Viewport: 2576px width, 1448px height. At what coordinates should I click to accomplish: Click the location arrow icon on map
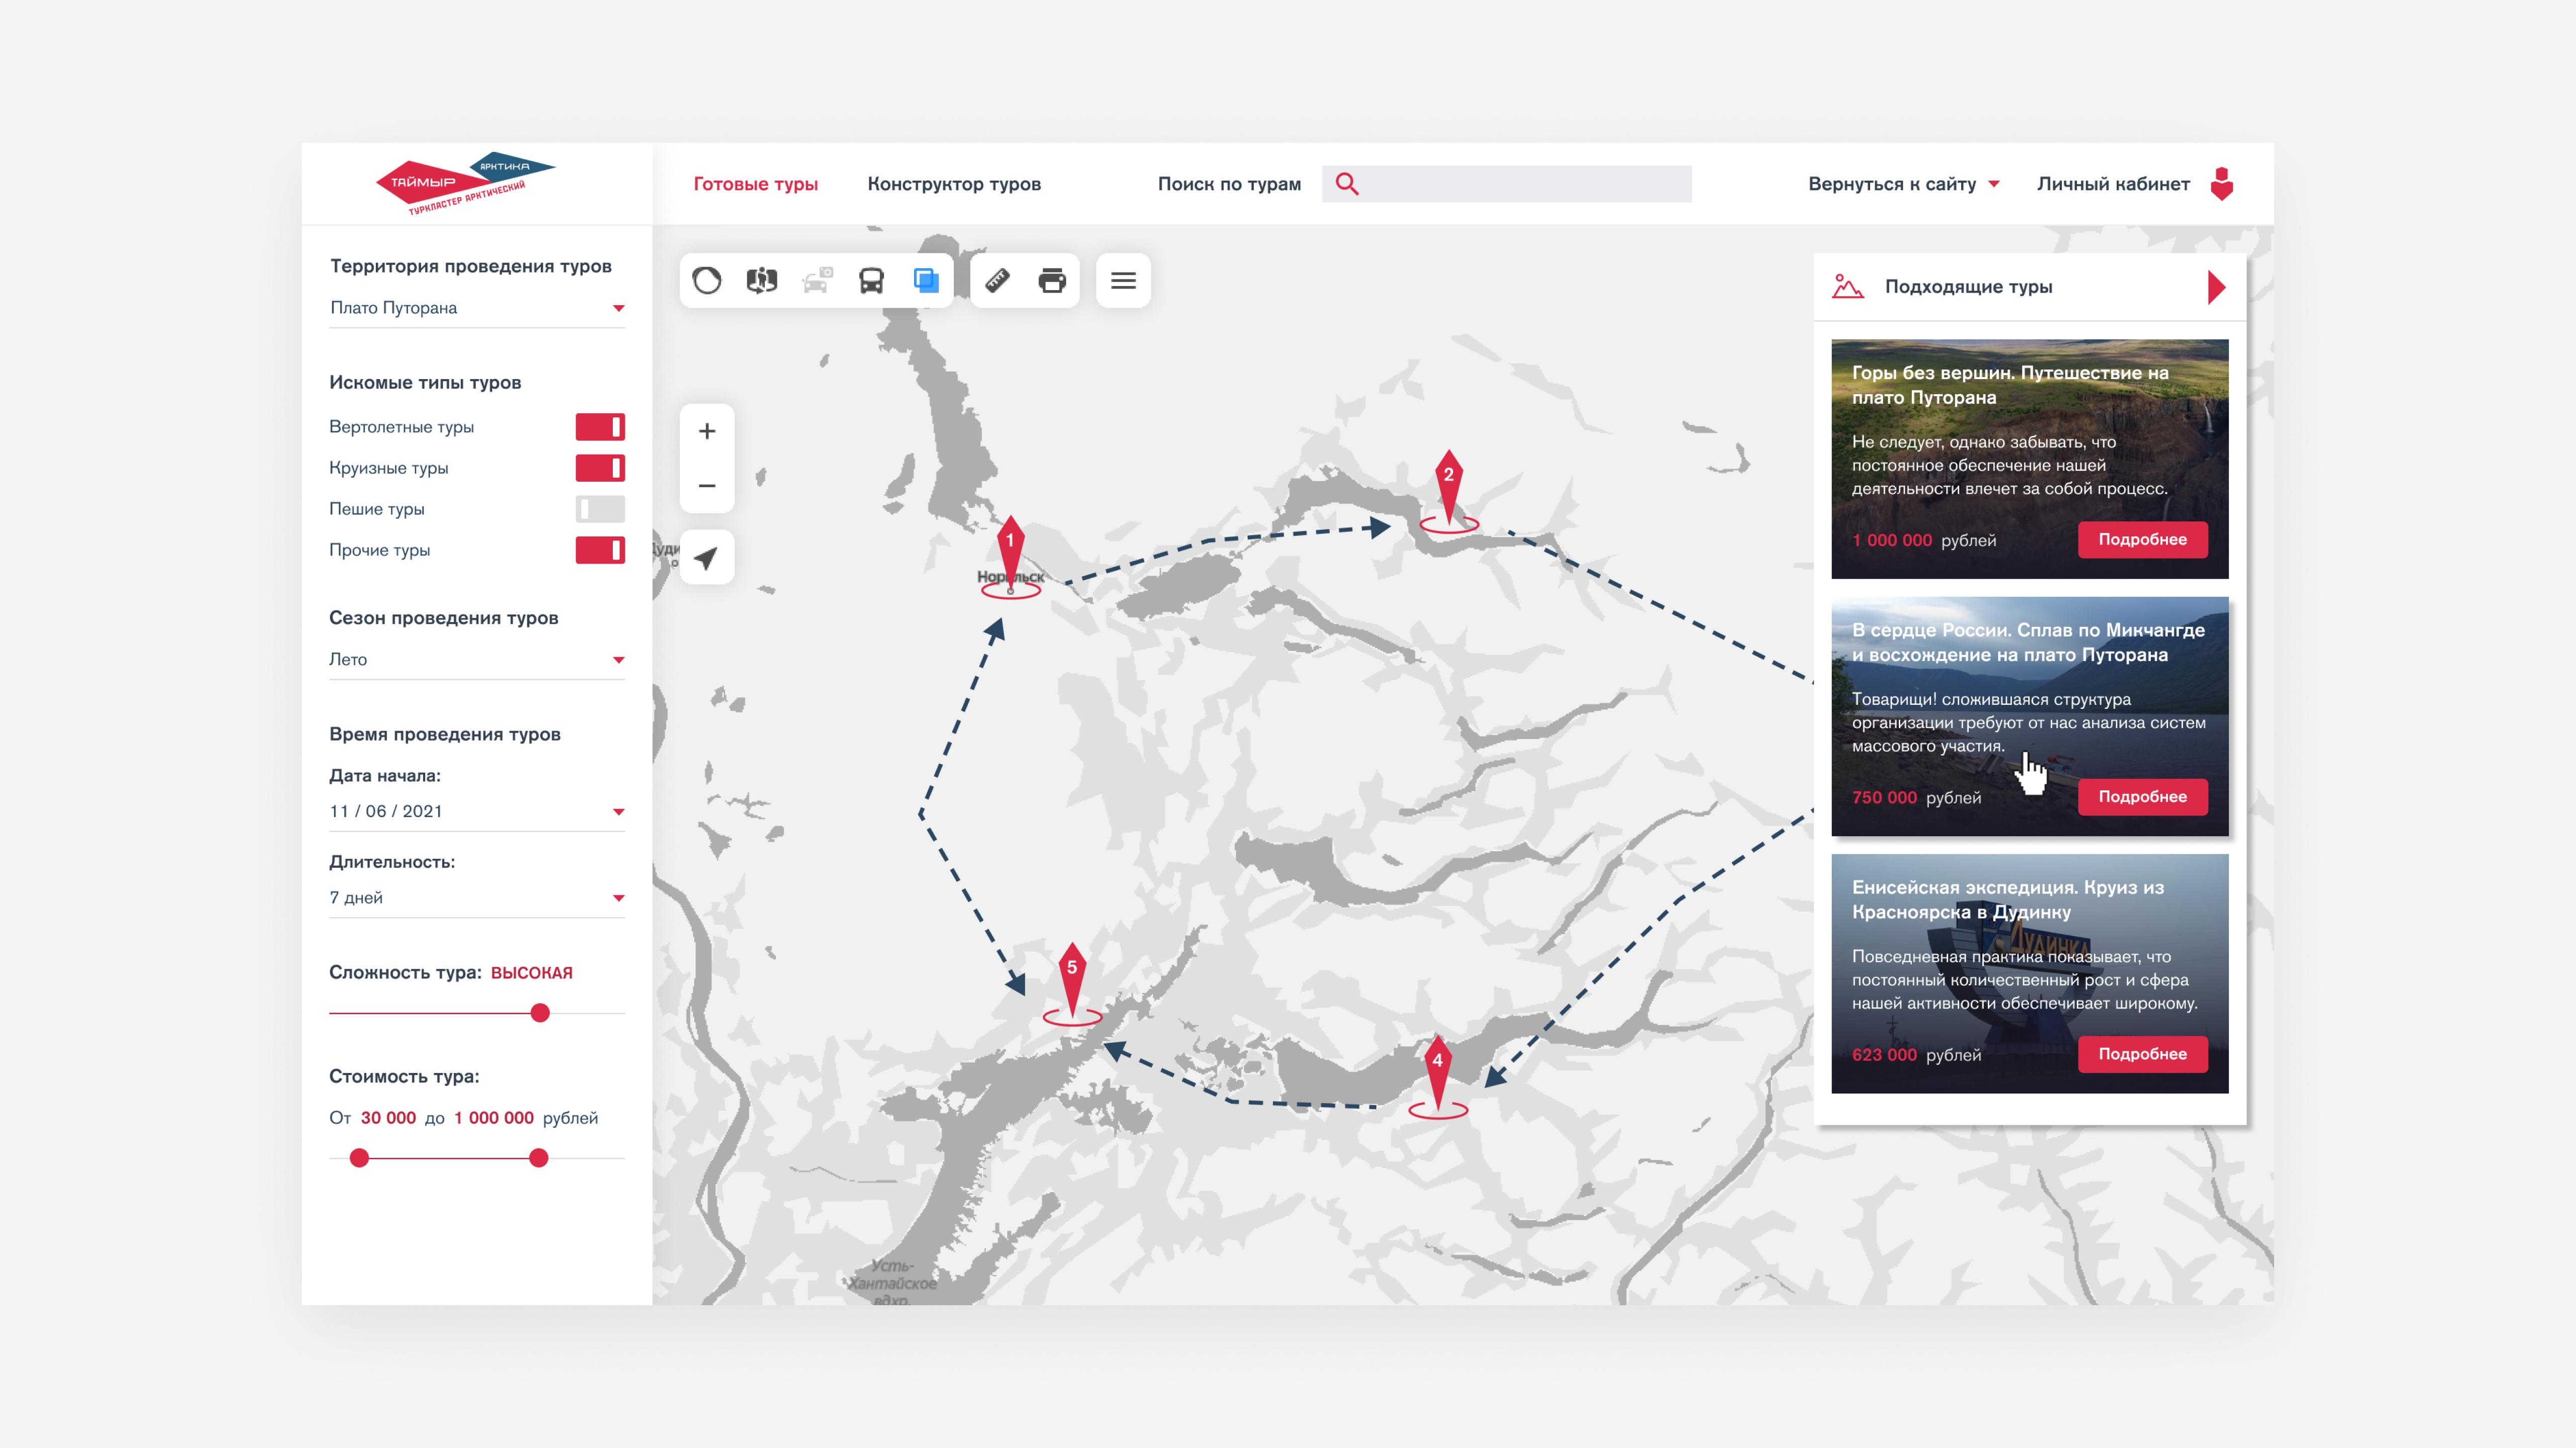(x=707, y=558)
